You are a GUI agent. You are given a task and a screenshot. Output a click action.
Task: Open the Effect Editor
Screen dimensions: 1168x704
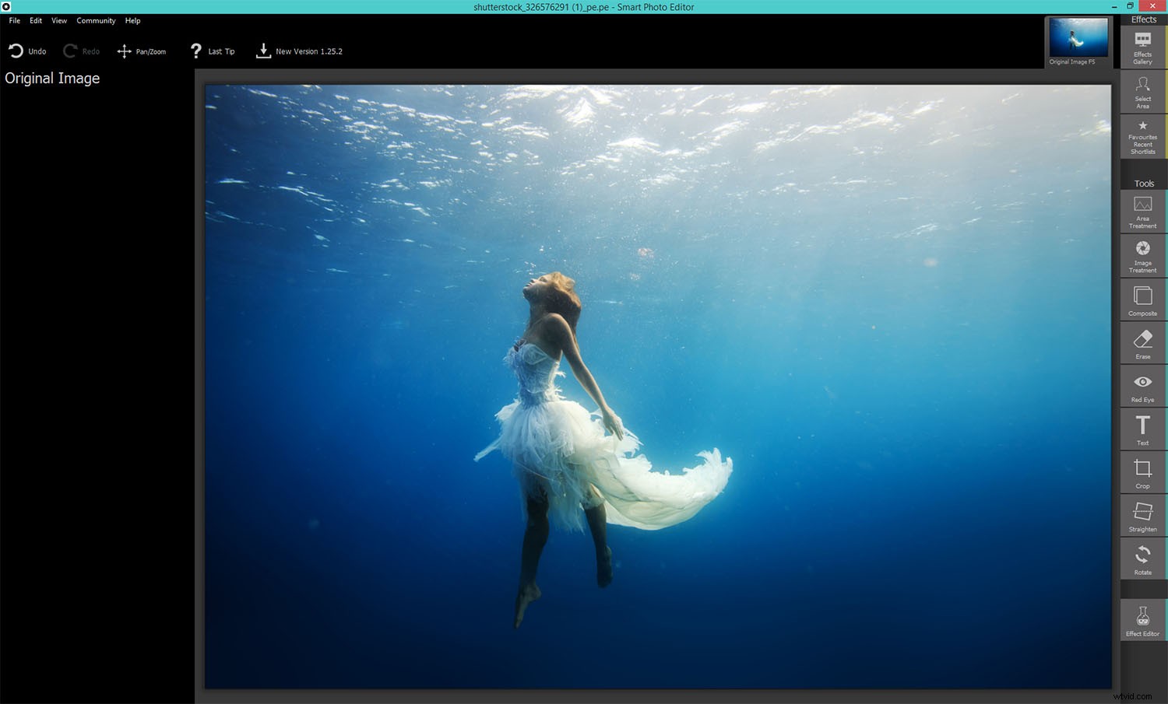tap(1142, 620)
